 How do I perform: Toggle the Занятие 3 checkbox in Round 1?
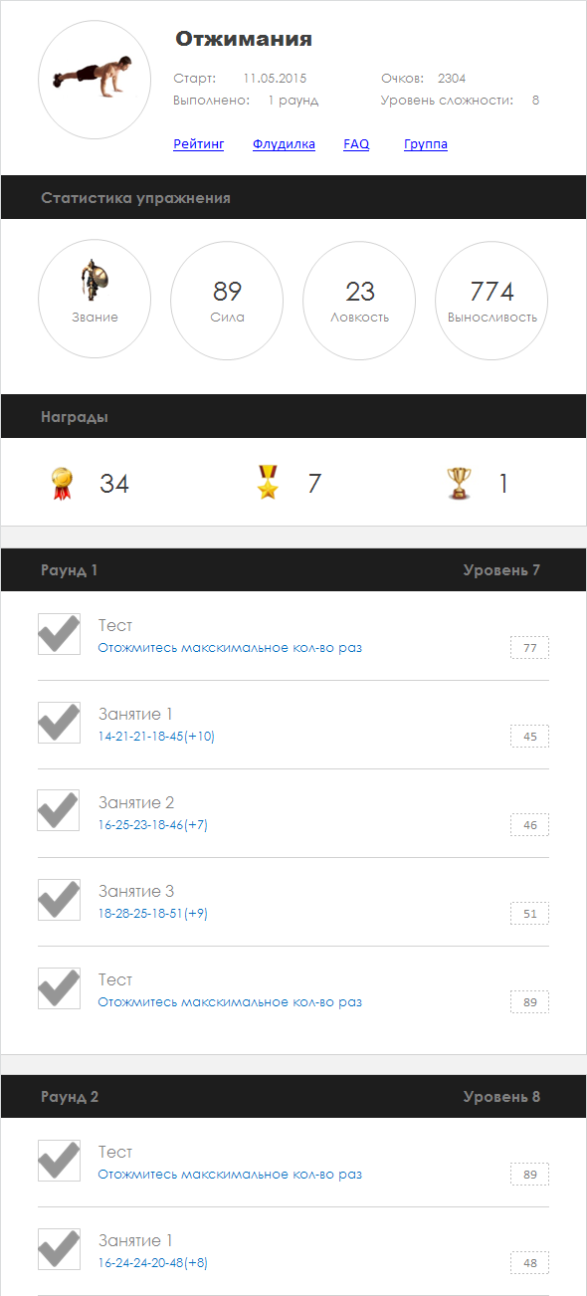(x=59, y=900)
